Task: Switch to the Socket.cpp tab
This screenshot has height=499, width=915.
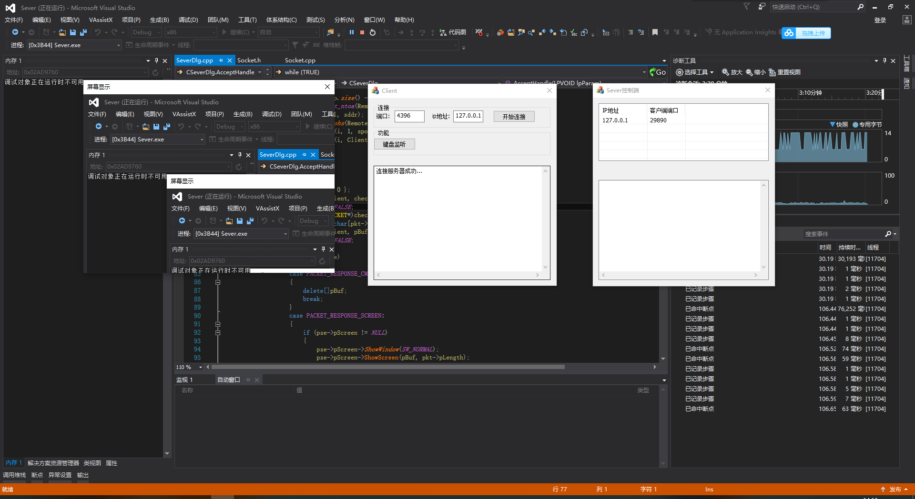Action: point(300,60)
